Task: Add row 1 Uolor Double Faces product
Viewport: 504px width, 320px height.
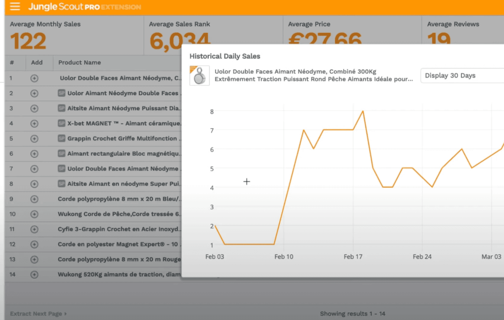Action: [x=34, y=78]
